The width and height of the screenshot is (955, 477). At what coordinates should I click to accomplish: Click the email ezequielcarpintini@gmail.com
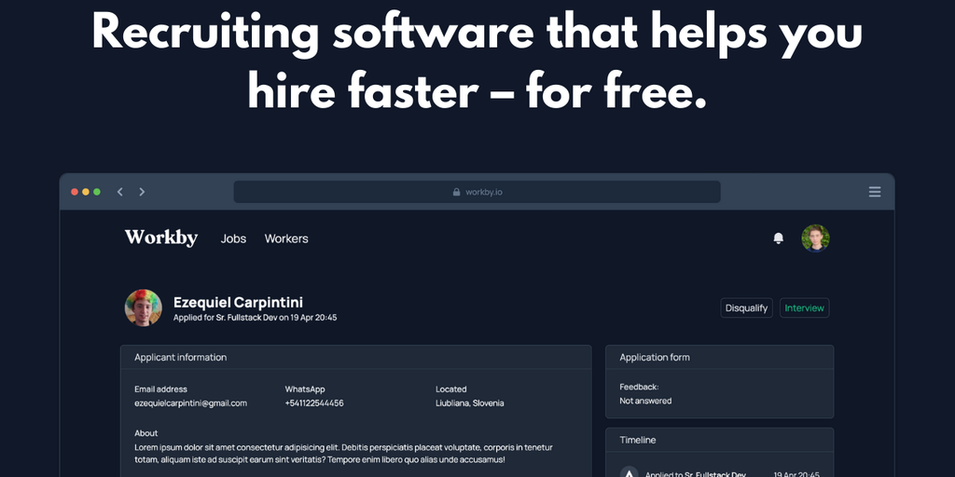pyautogui.click(x=190, y=402)
